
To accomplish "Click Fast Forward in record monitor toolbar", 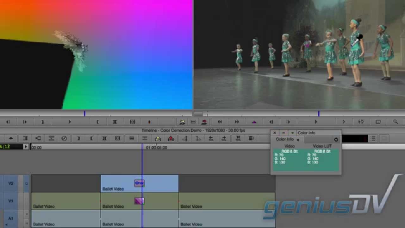I will click(x=237, y=122).
